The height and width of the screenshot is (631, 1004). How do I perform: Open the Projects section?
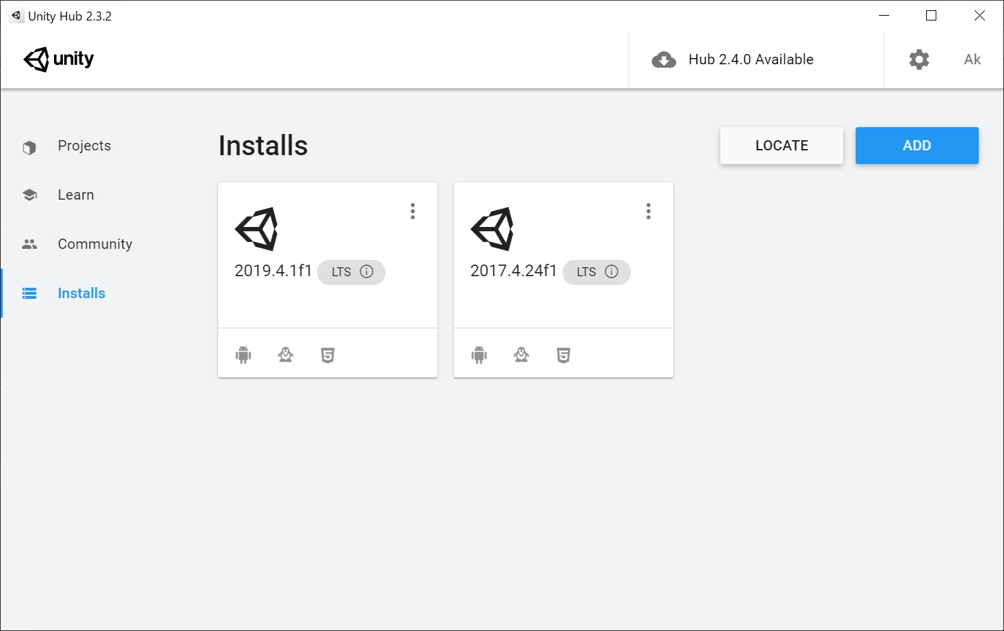[84, 146]
